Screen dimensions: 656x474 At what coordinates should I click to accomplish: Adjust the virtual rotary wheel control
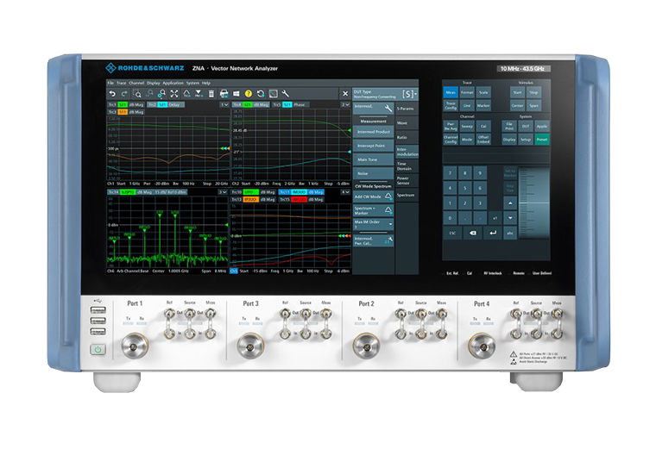(x=534, y=203)
